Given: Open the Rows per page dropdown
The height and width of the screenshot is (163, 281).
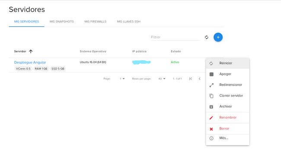Looking at the screenshot, I should (162, 78).
